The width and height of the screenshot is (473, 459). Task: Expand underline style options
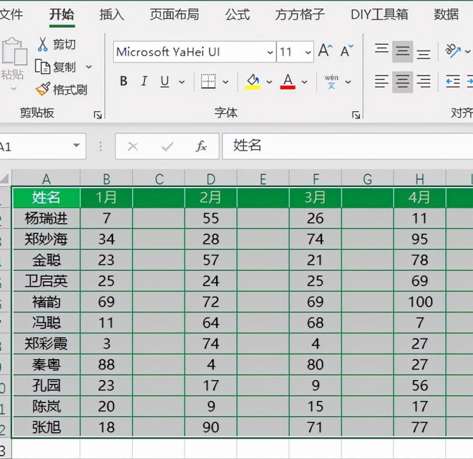click(x=181, y=82)
